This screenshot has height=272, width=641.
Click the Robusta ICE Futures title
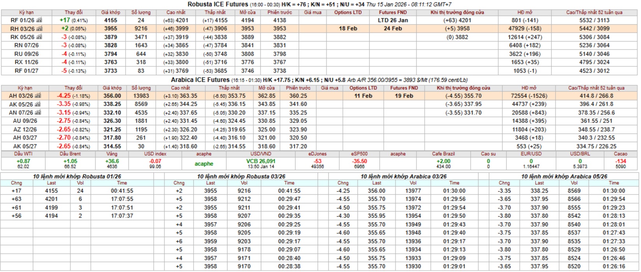(218, 4)
